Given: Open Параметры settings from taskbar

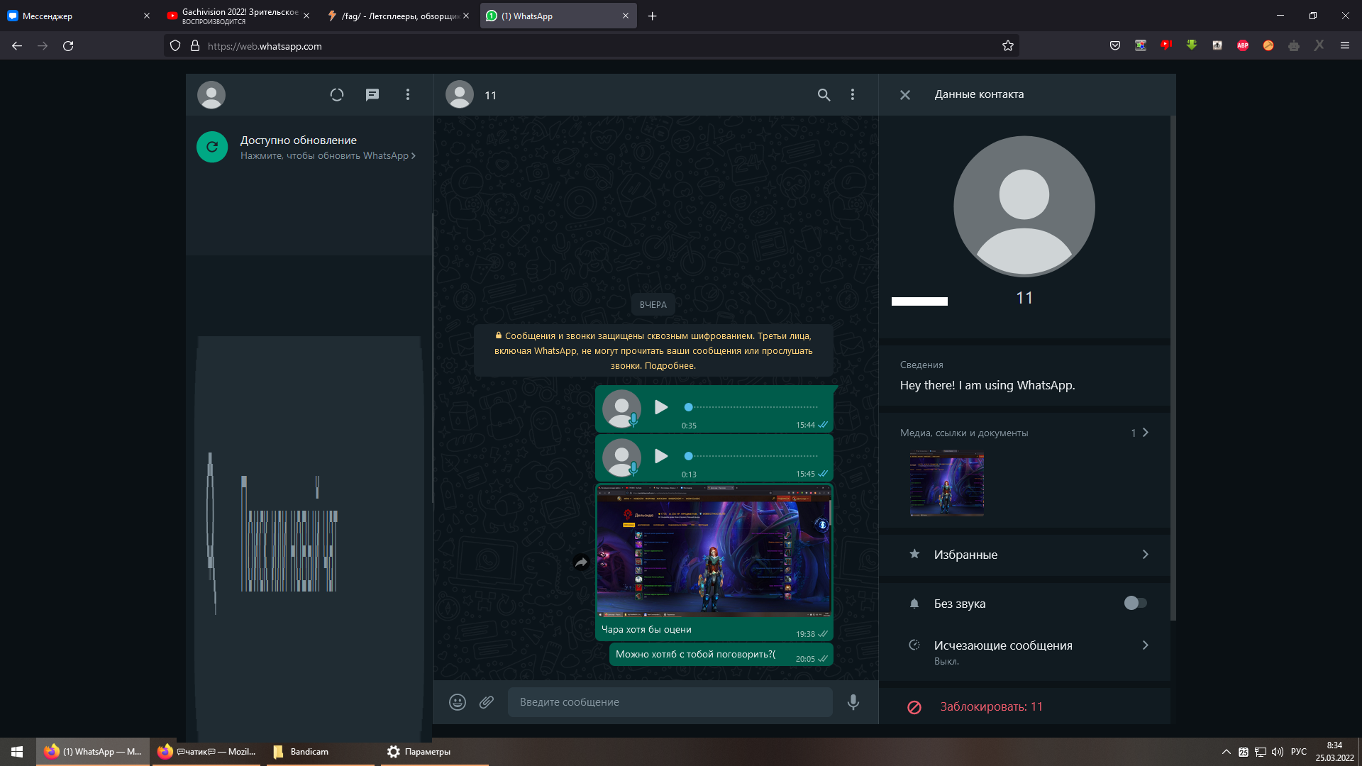Looking at the screenshot, I should click(435, 752).
